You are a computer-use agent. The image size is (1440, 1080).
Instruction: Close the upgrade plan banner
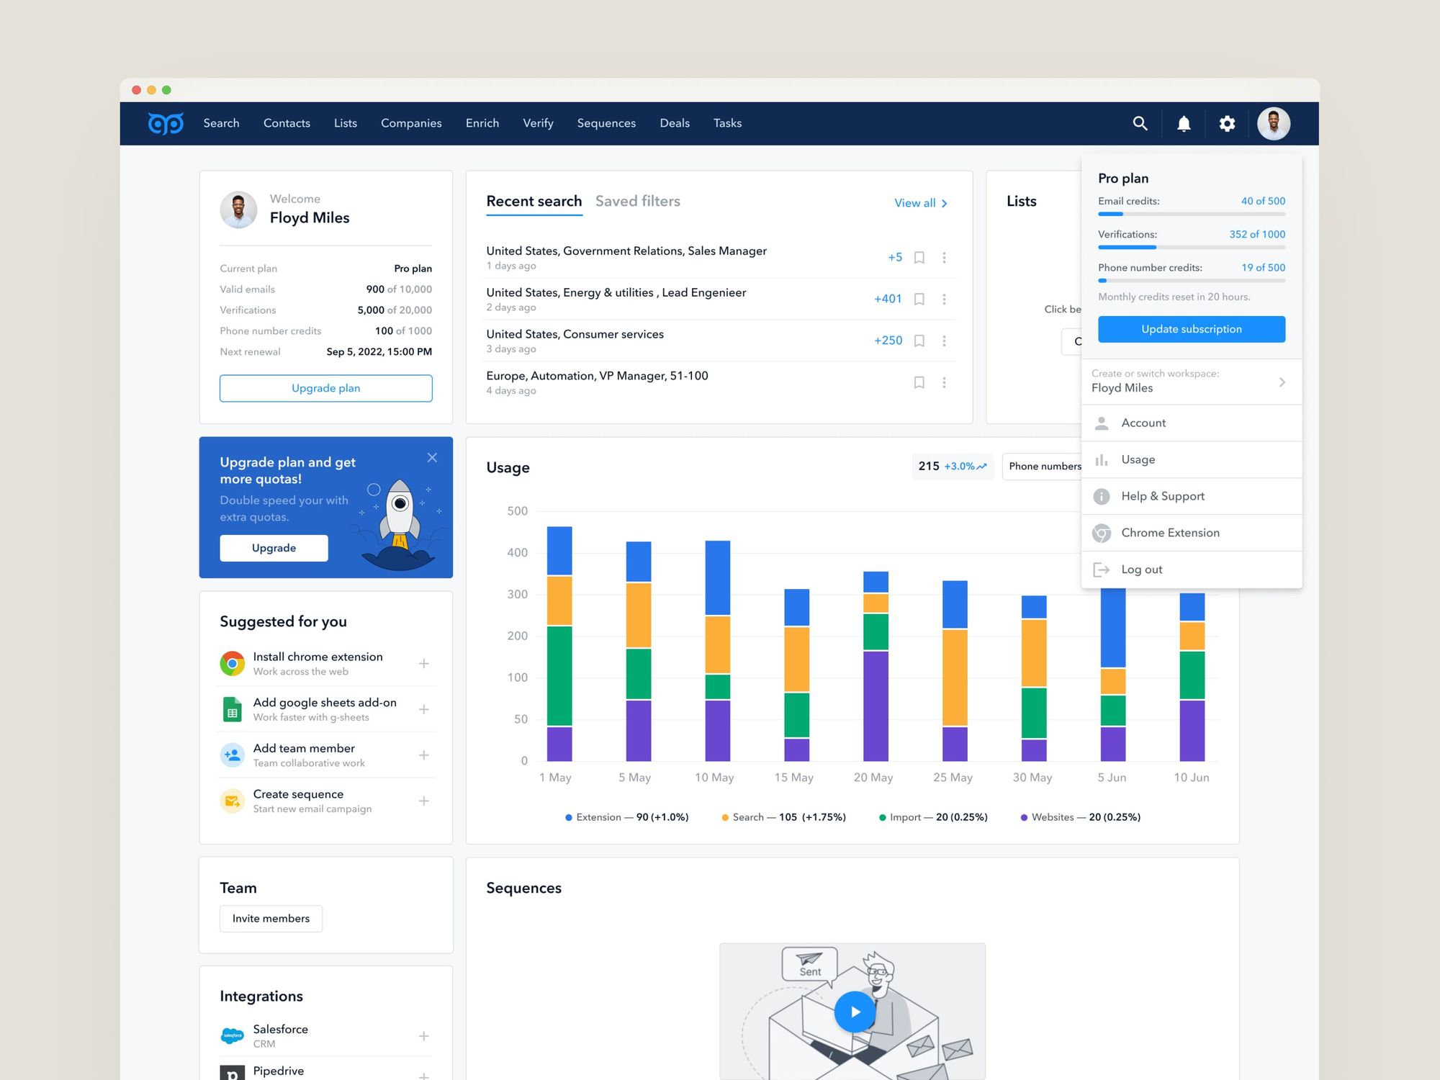(432, 458)
